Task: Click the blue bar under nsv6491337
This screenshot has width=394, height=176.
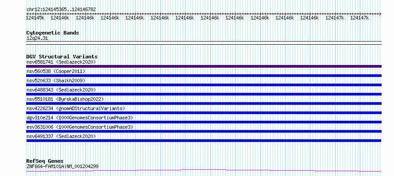Action: [204, 141]
